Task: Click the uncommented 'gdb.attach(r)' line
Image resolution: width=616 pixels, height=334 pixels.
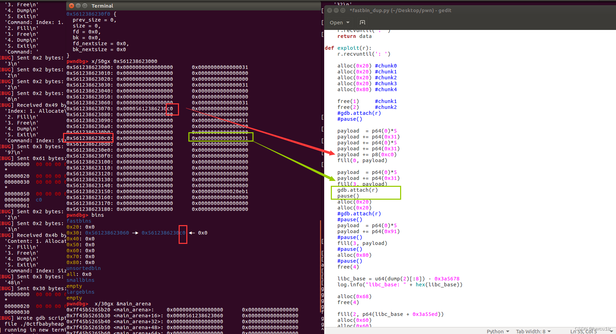Action: click(358, 190)
